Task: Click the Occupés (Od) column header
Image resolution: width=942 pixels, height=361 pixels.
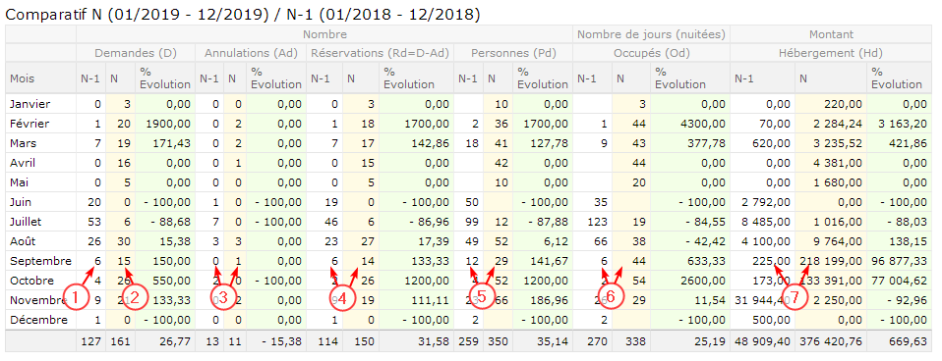Action: click(651, 53)
